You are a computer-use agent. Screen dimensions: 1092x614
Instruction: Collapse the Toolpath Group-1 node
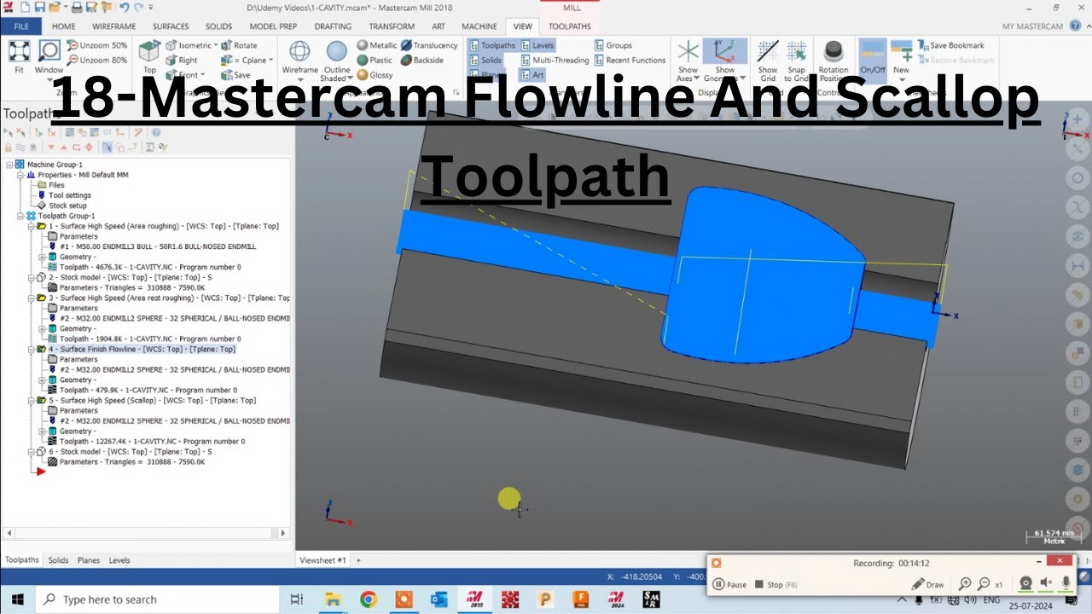click(20, 216)
